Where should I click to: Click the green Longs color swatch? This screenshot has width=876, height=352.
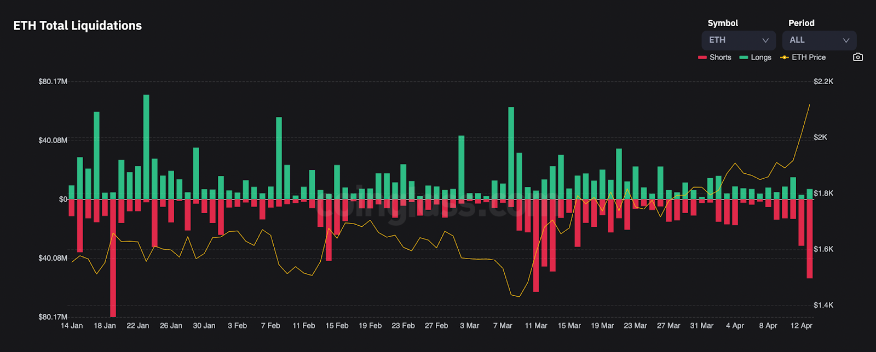[x=744, y=57]
